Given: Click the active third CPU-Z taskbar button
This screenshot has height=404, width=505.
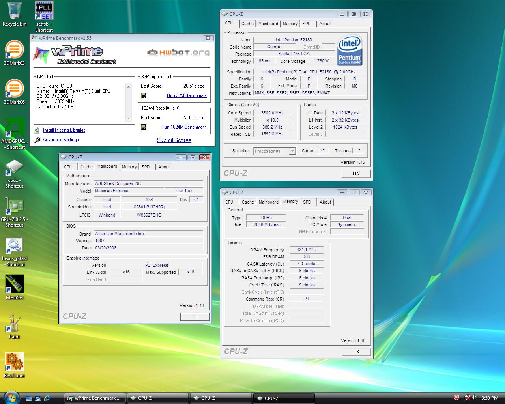Looking at the screenshot, I should (284, 398).
